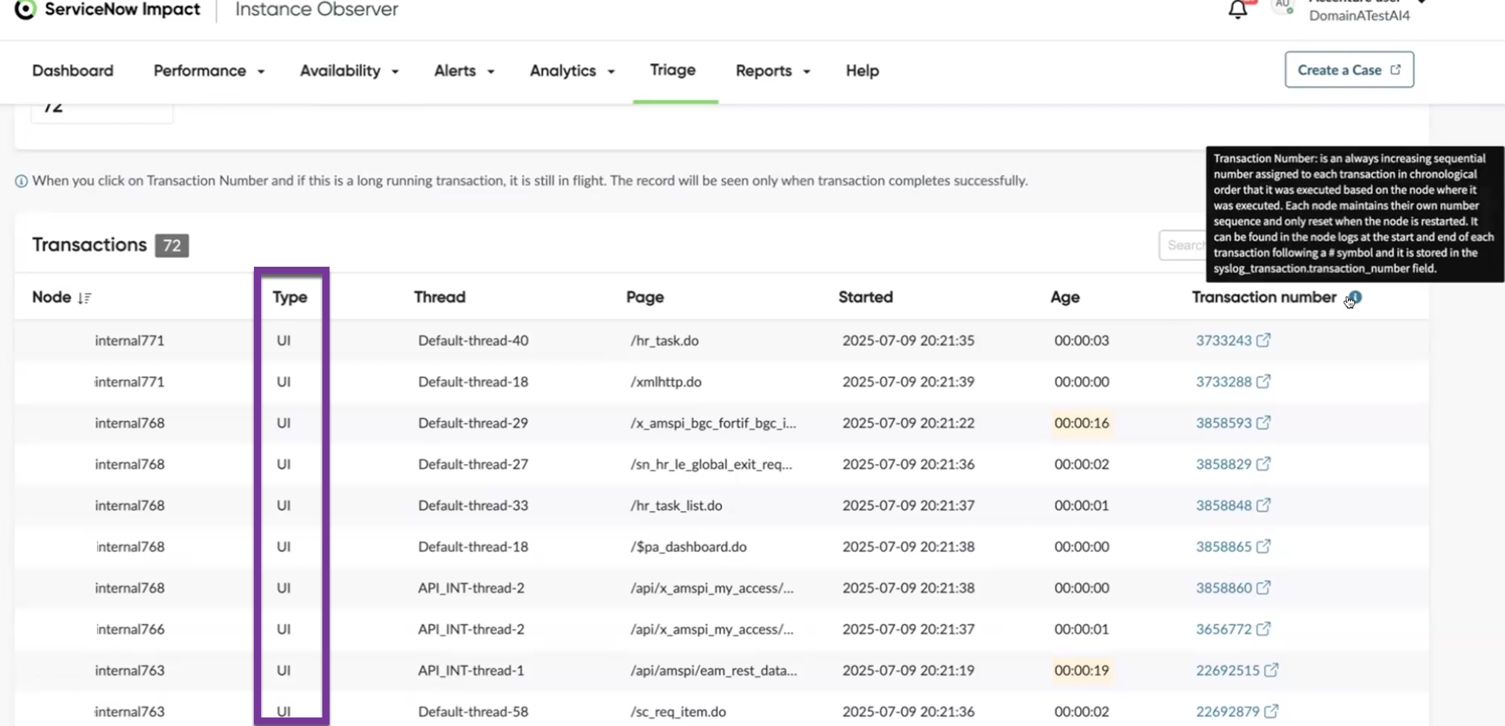The height and width of the screenshot is (726, 1505).
Task: Select the /hr_task_list.do page cell
Action: (x=675, y=506)
